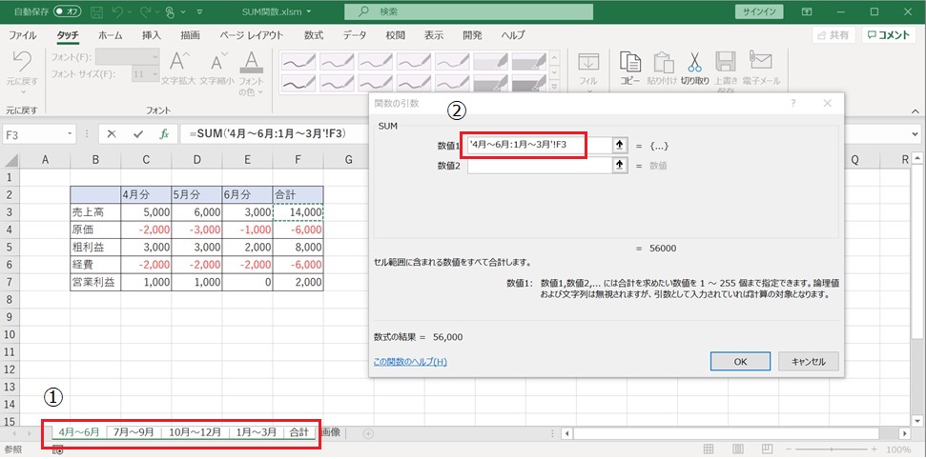
Task: Switch to the 7月～9月 sheet tab
Action: point(133,432)
